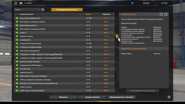Select [24-7]-Apex-Trucking.com-2[18+] session

pyautogui.click(x=64, y=29)
